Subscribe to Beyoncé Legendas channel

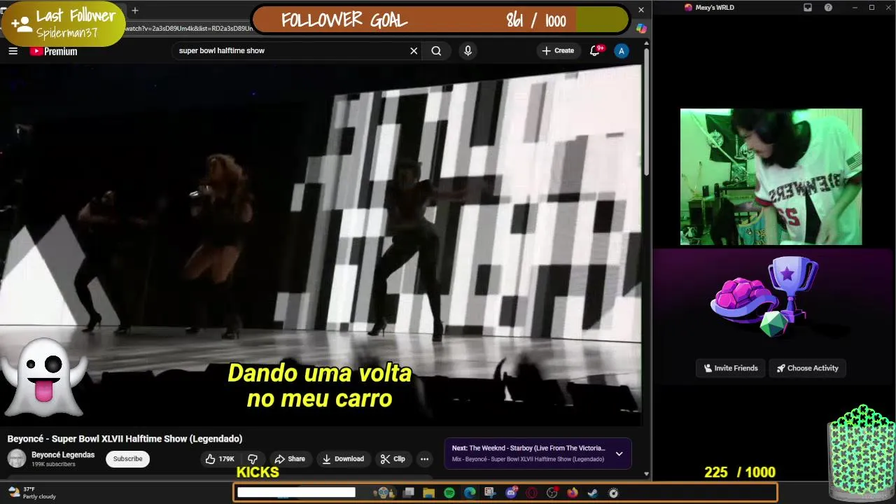click(x=127, y=458)
